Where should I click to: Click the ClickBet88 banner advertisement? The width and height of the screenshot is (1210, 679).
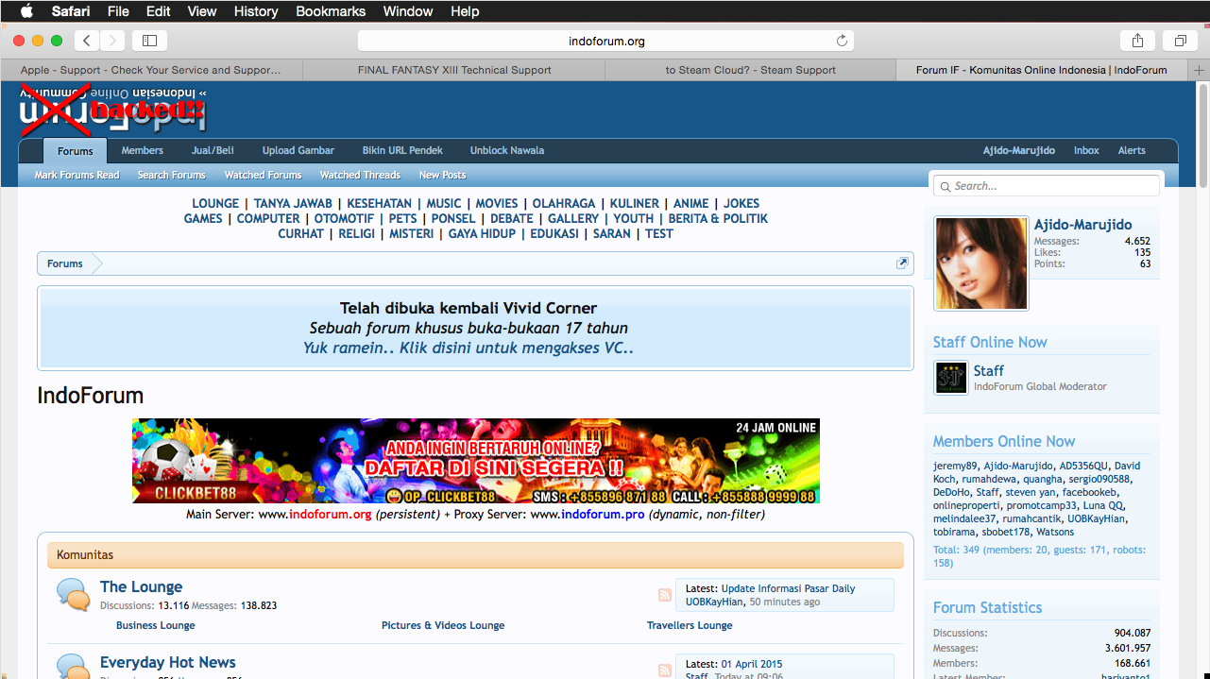pos(476,461)
